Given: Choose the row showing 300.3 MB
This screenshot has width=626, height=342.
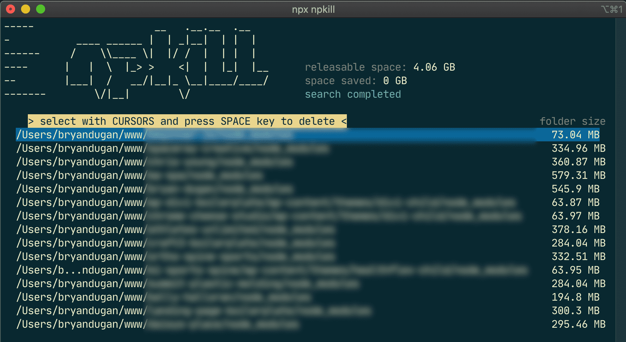Looking at the screenshot, I should click(x=308, y=311).
